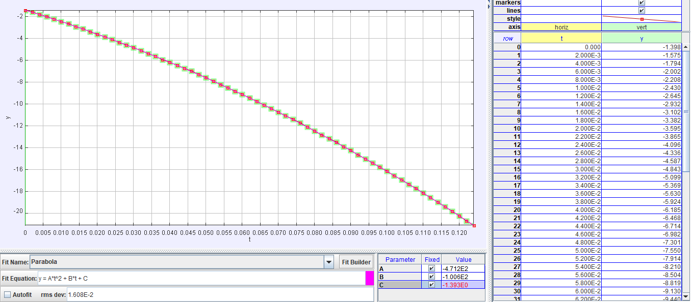This screenshot has width=691, height=302.
Task: Toggle lines checkbox for the y column
Action: point(642,10)
